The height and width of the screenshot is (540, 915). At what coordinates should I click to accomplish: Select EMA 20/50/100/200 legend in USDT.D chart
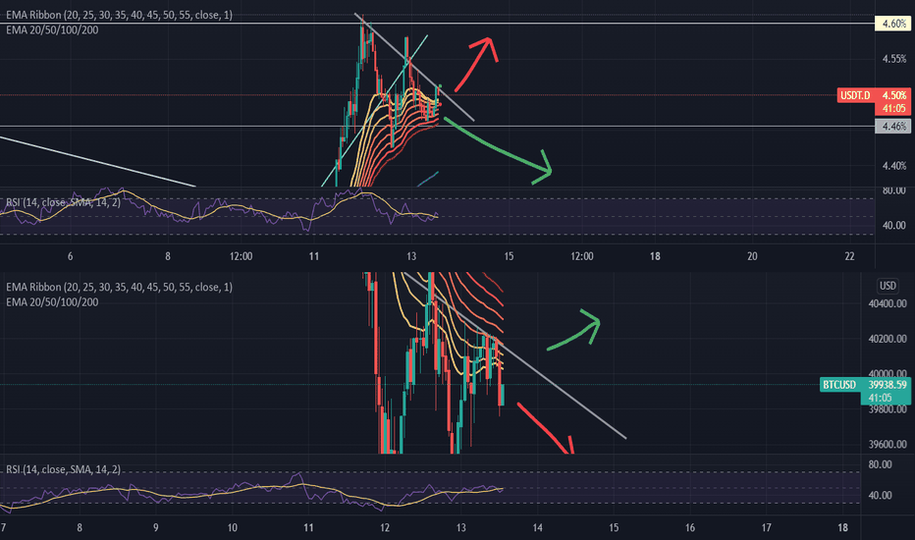pyautogui.click(x=52, y=29)
